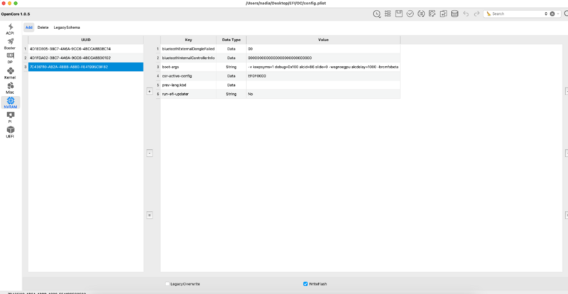Click the UUID column header
568x294 pixels.
[86, 40]
